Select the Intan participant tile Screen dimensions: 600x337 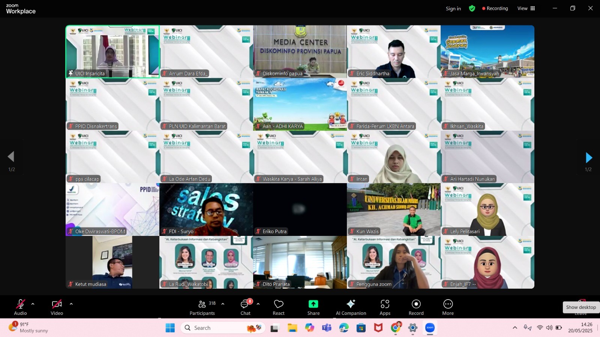pos(394,157)
